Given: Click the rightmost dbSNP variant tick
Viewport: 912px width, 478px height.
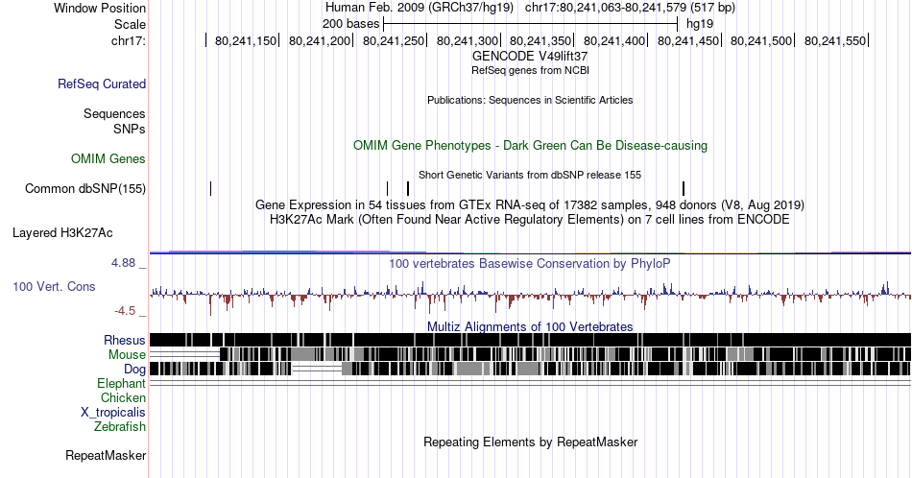Looking at the screenshot, I should [684, 188].
